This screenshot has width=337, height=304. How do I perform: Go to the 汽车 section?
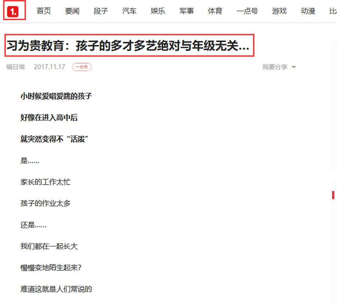tap(129, 11)
